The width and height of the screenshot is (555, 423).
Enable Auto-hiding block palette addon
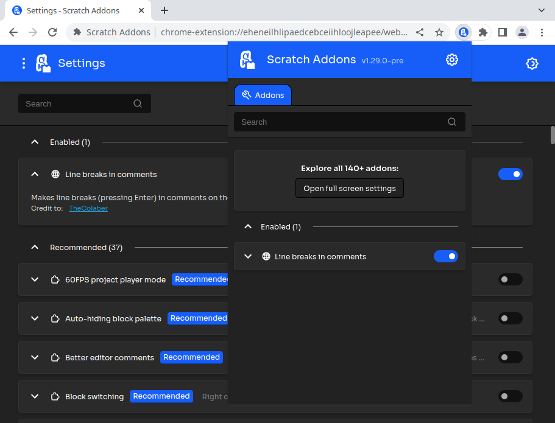(x=510, y=318)
